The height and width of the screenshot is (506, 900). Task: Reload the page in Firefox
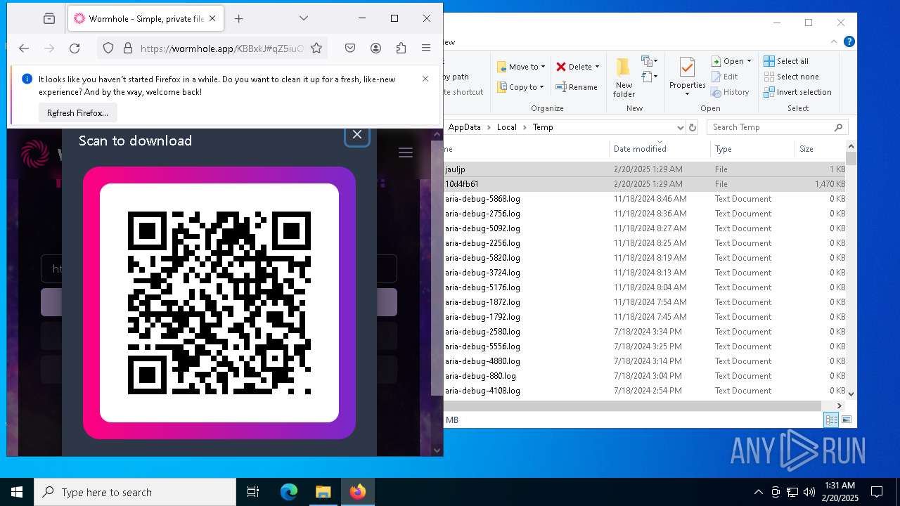[75, 48]
